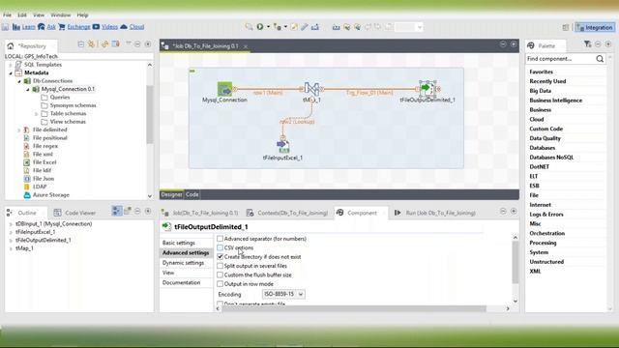This screenshot has height=348, width=619.
Task: Click the Repository panel vertical scrollbar
Action: (x=150, y=114)
